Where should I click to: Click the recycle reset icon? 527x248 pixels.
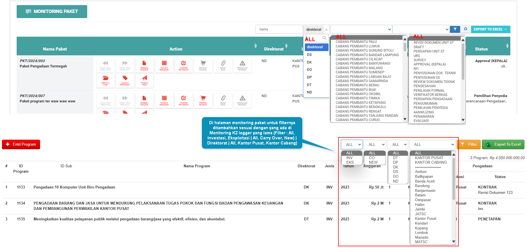click(x=465, y=29)
